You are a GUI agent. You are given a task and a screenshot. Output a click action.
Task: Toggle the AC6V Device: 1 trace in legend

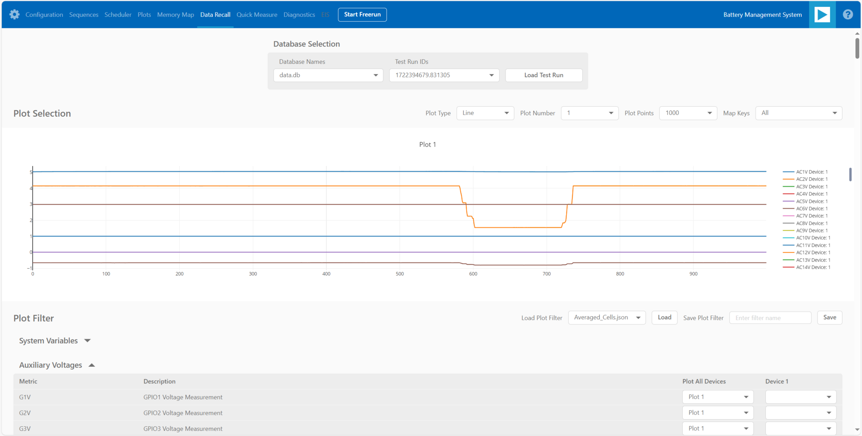(811, 208)
